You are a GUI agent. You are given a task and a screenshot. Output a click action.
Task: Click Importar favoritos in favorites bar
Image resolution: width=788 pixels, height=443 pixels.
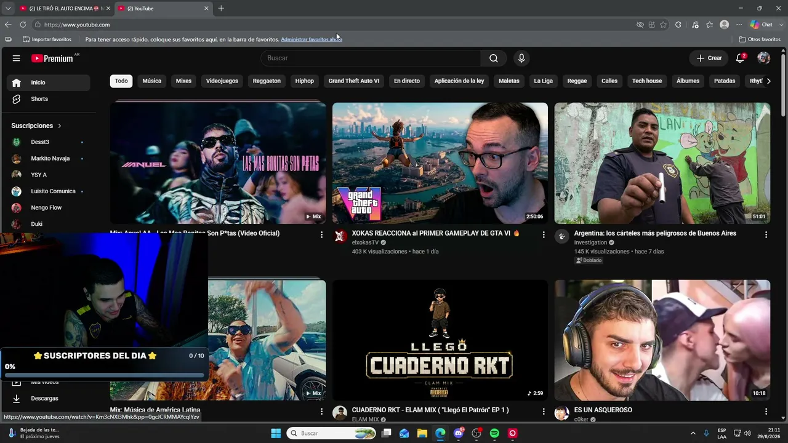47,39
